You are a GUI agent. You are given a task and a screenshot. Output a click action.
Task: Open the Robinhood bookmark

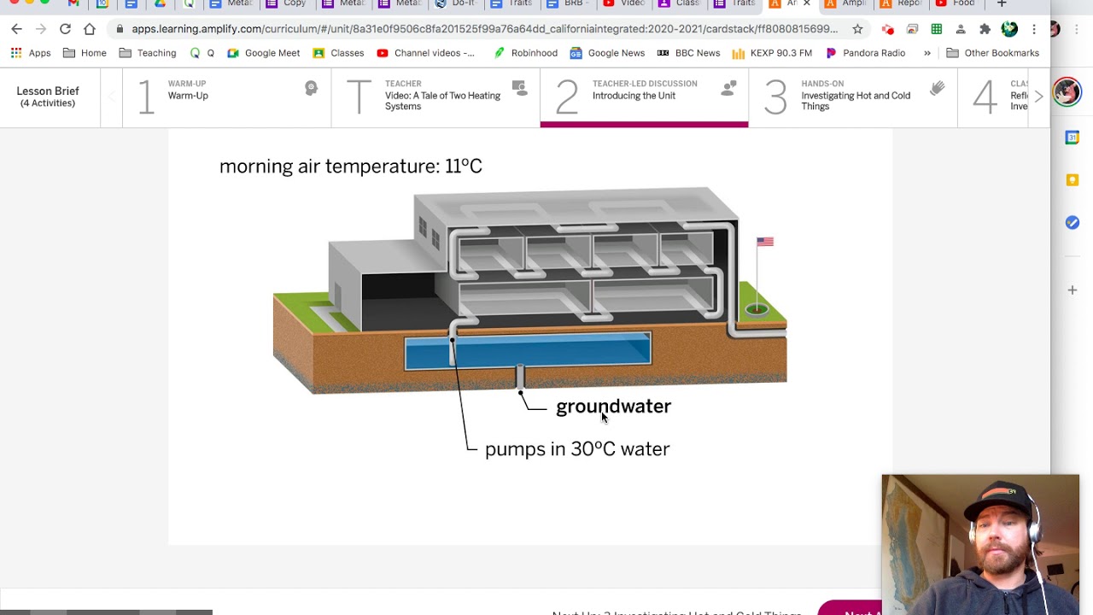[525, 53]
